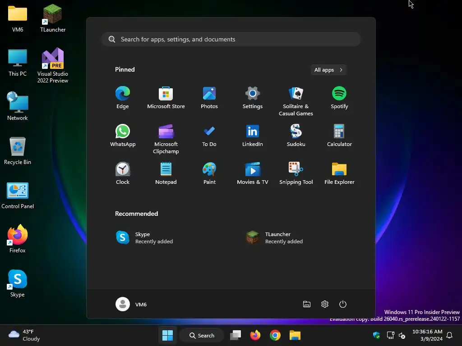
Task: Select Visual Studio 2022 Preview shortcut
Action: (53, 66)
